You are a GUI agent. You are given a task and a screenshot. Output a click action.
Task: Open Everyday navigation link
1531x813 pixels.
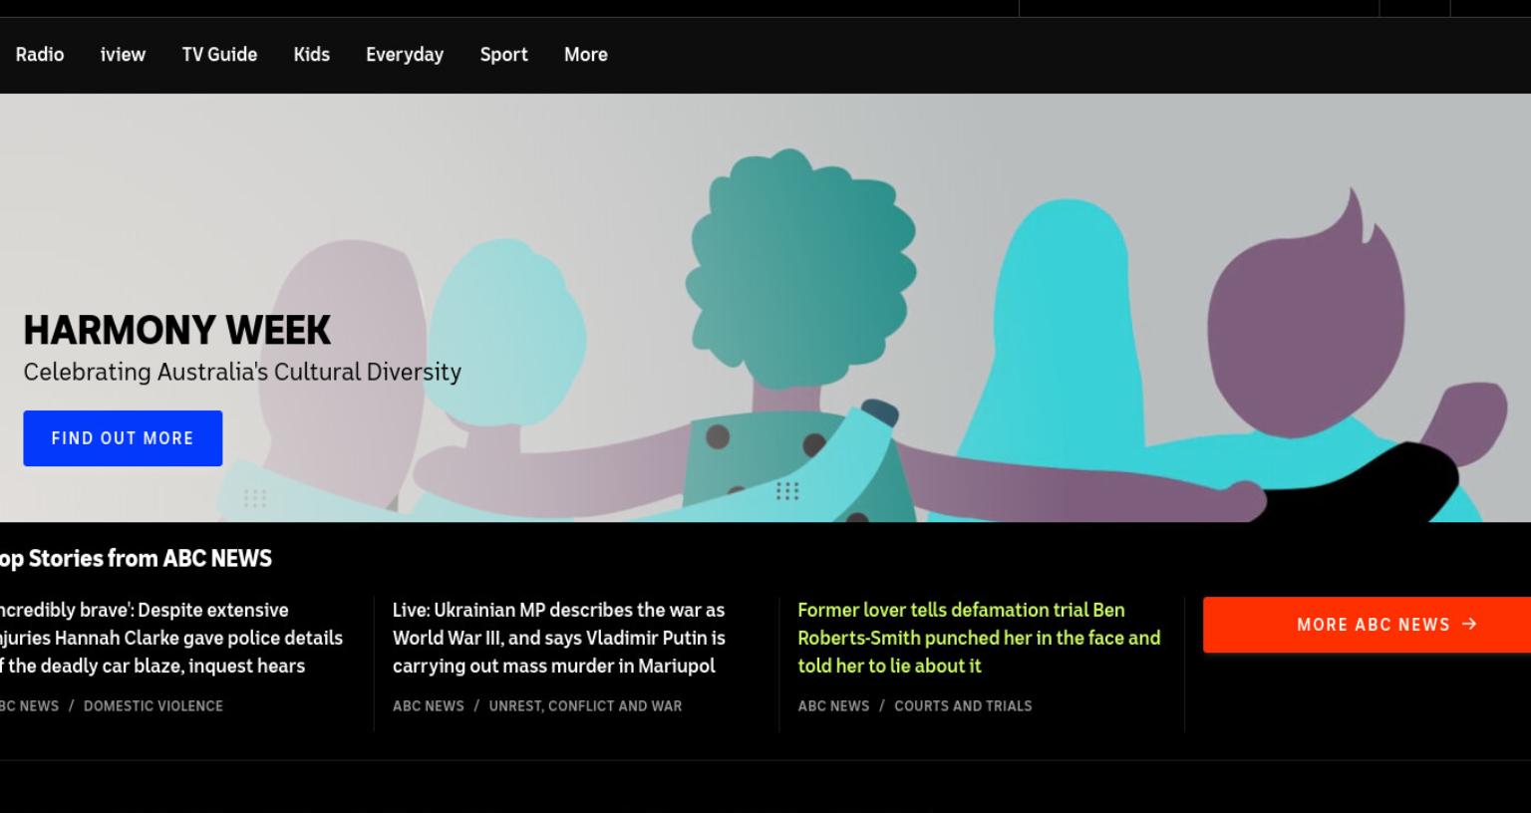click(x=405, y=55)
